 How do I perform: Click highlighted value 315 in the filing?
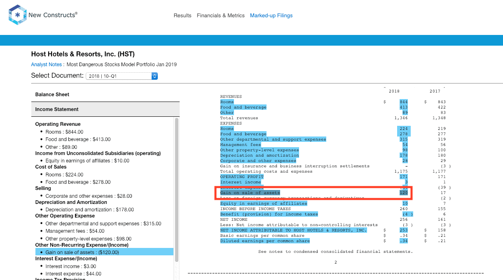coord(403,139)
